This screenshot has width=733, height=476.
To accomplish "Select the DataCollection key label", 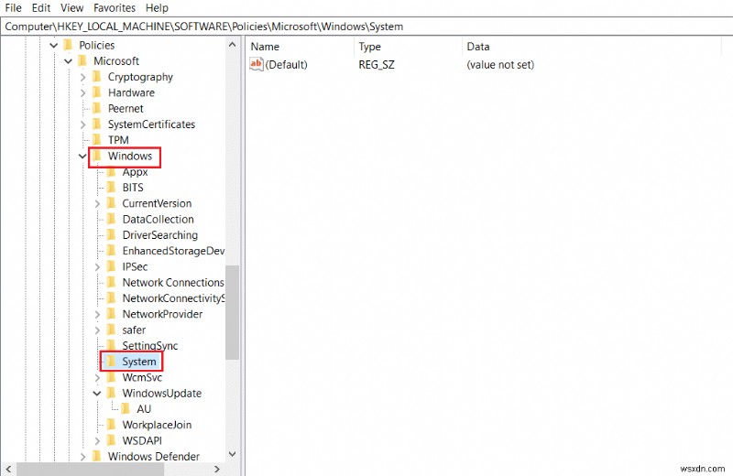I will (158, 219).
